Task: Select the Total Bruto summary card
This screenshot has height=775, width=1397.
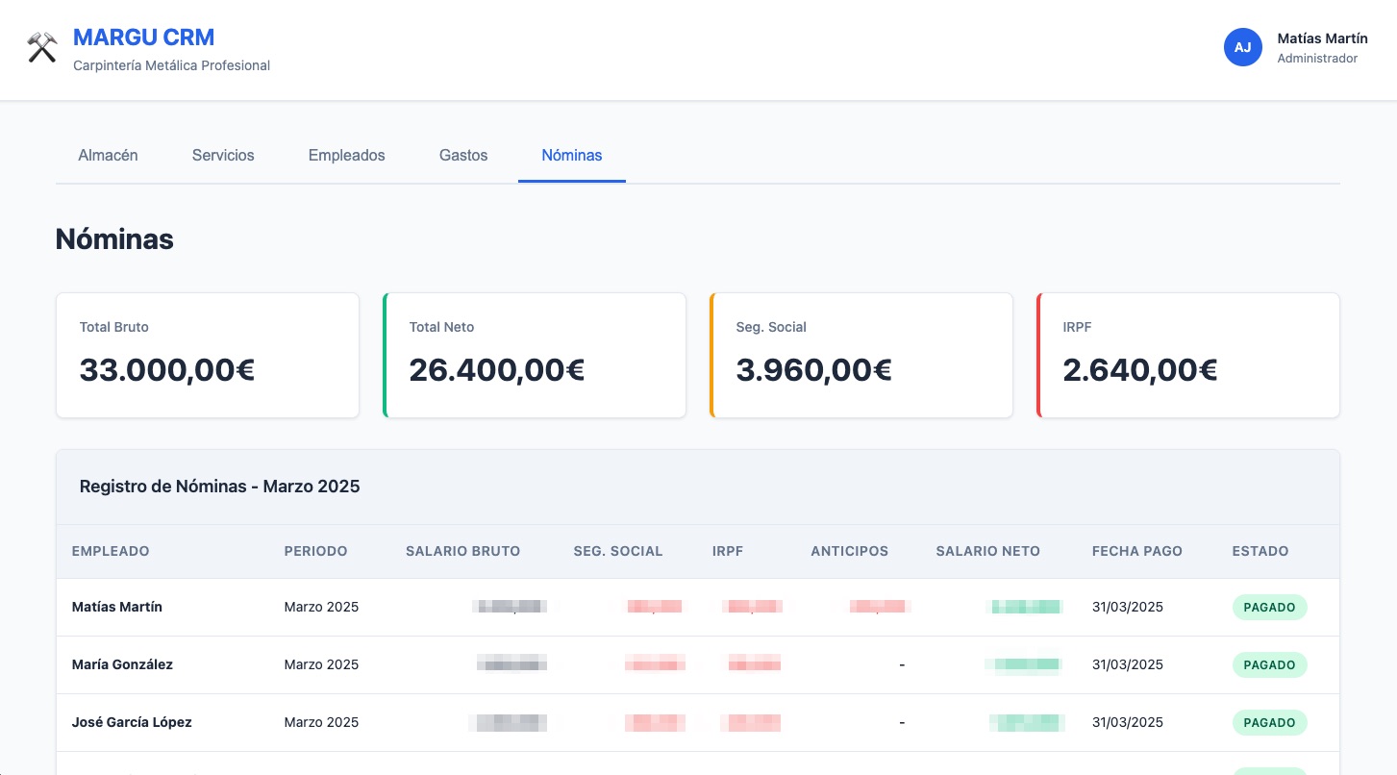Action: [208, 356]
